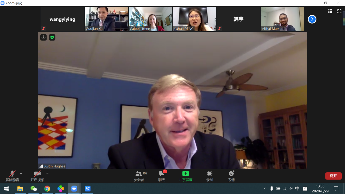Select Althaf Marsoof's video thumbnail
The width and height of the screenshot is (345, 194).
[282, 19]
